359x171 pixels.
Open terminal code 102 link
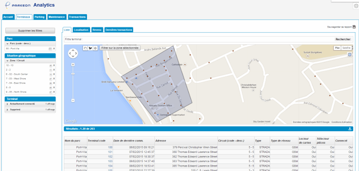coord(110,157)
